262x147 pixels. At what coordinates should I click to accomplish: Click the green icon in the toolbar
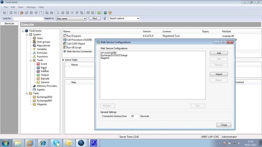pos(99,13)
